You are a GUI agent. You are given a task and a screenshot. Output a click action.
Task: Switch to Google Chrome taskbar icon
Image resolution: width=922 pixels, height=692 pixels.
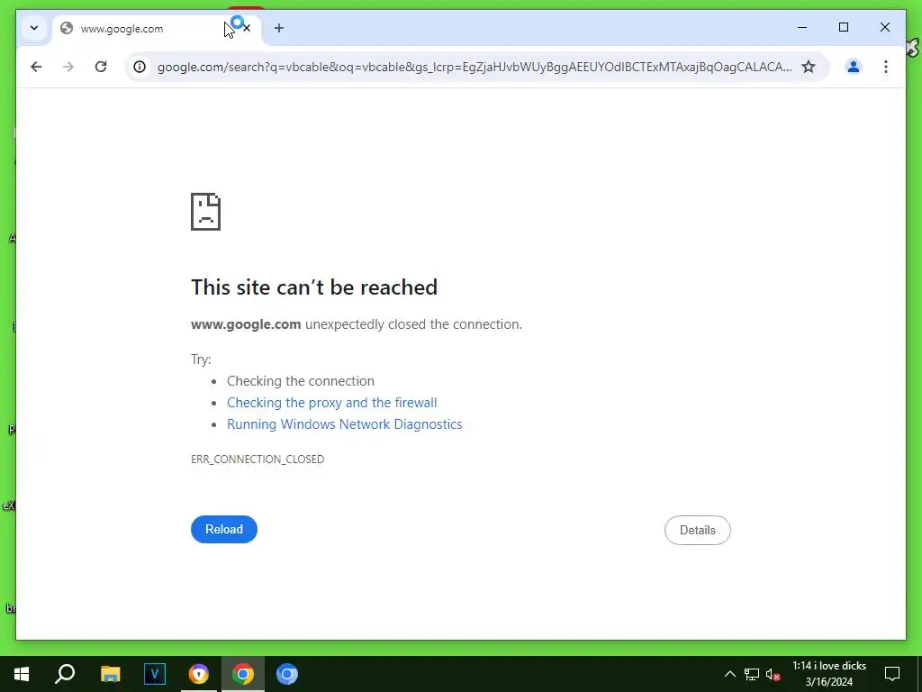pos(243,674)
